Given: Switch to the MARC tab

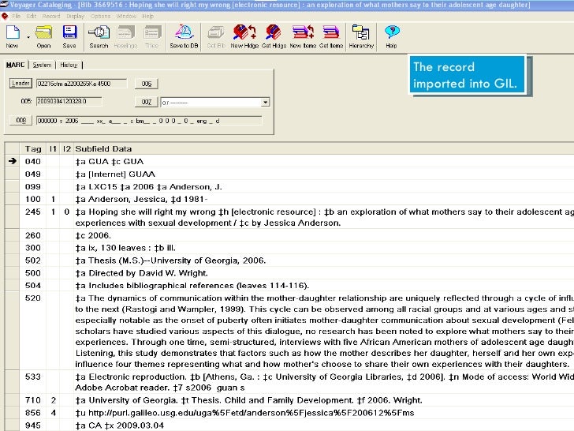Looking at the screenshot, I should [16, 65].
